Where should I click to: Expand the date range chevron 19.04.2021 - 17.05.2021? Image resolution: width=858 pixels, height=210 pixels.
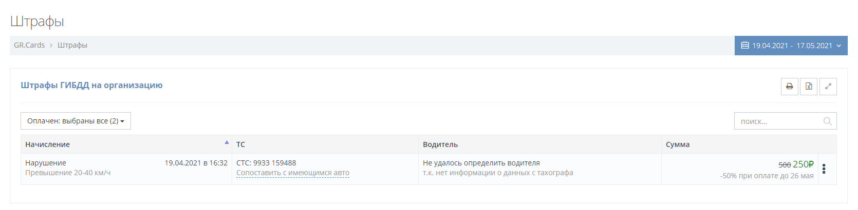coord(839,46)
